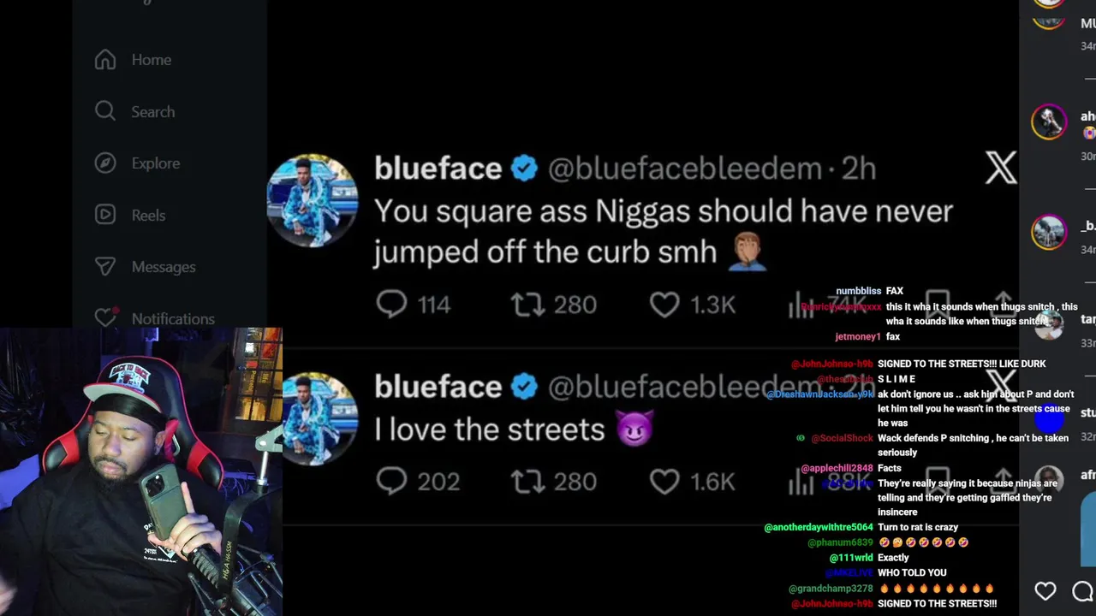Select the Search magnifier icon
The height and width of the screenshot is (616, 1096).
tap(105, 111)
